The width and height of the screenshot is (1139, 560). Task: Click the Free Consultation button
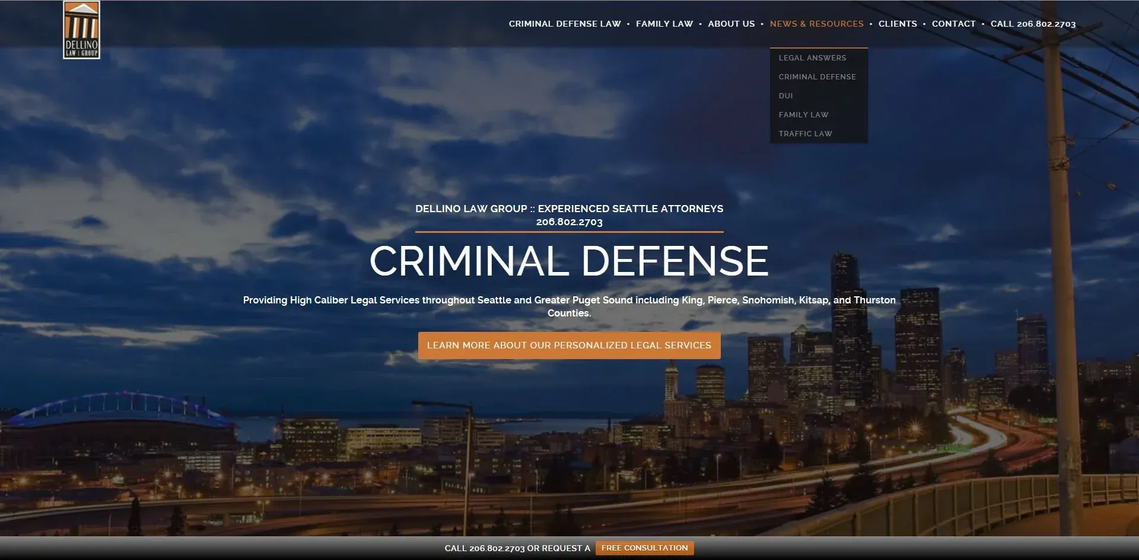click(x=644, y=548)
